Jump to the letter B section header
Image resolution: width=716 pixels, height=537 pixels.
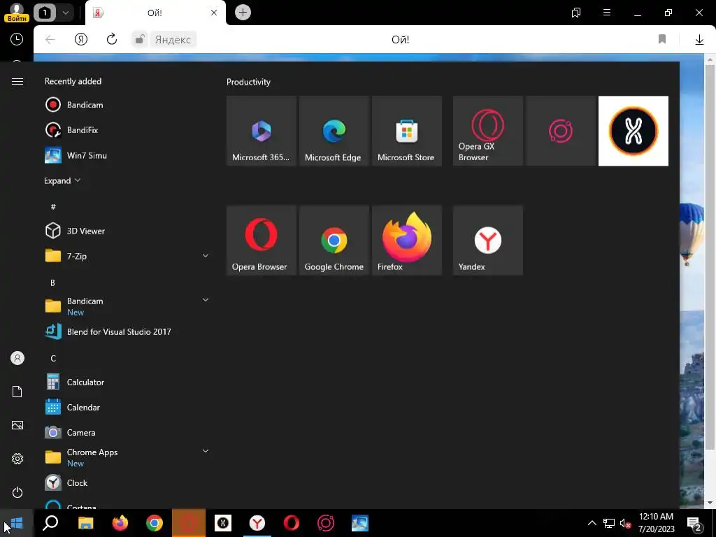pos(52,283)
